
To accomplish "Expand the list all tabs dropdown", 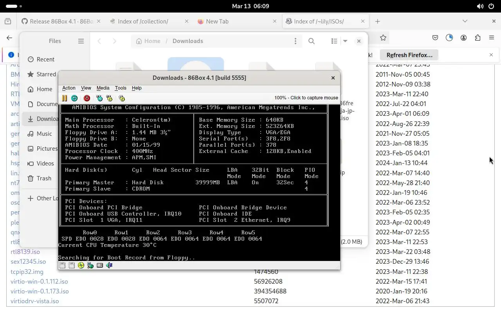I will pos(465,21).
